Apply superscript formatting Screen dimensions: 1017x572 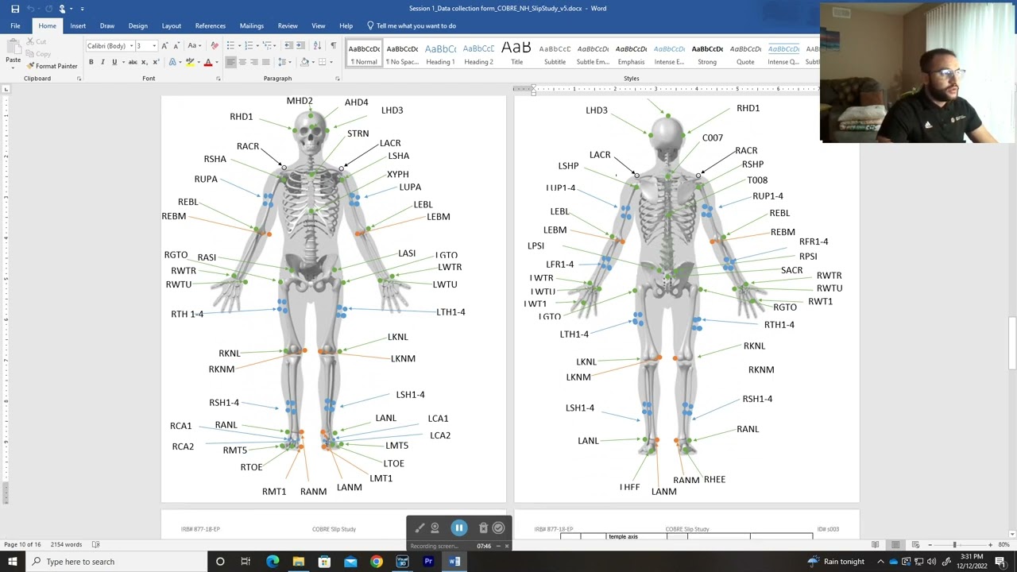pyautogui.click(x=157, y=62)
